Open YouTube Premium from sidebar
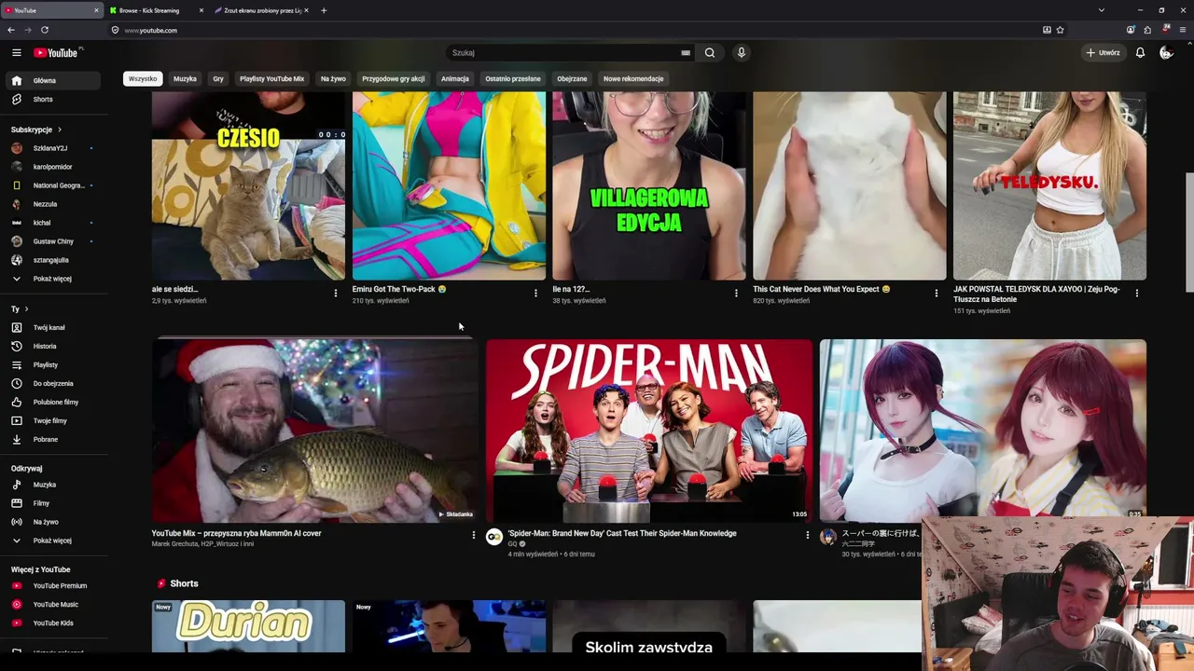Viewport: 1194px width, 671px height. click(x=55, y=586)
